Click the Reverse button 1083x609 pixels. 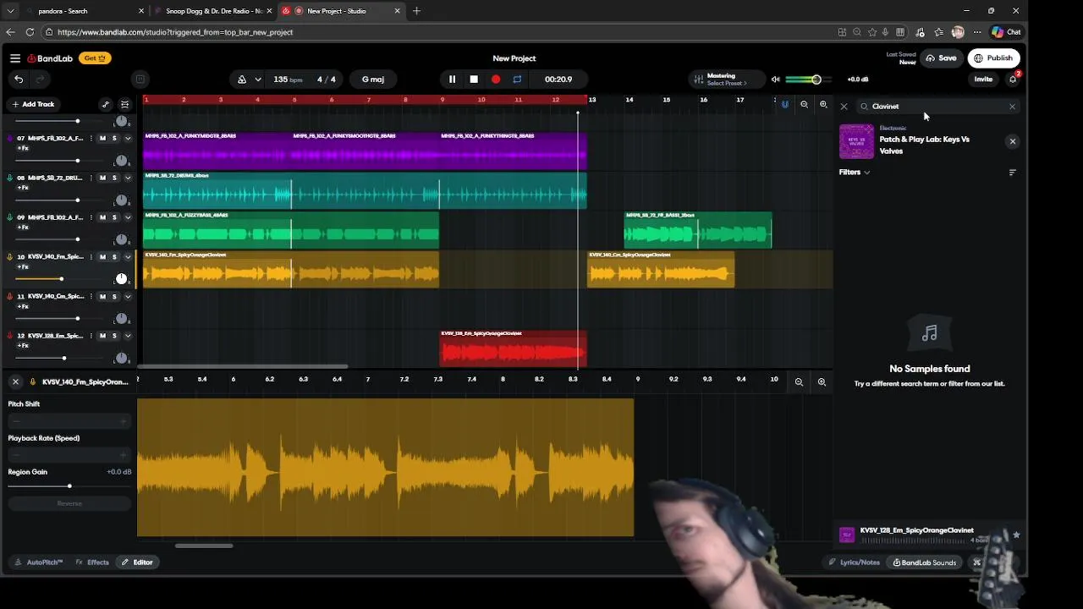click(69, 503)
